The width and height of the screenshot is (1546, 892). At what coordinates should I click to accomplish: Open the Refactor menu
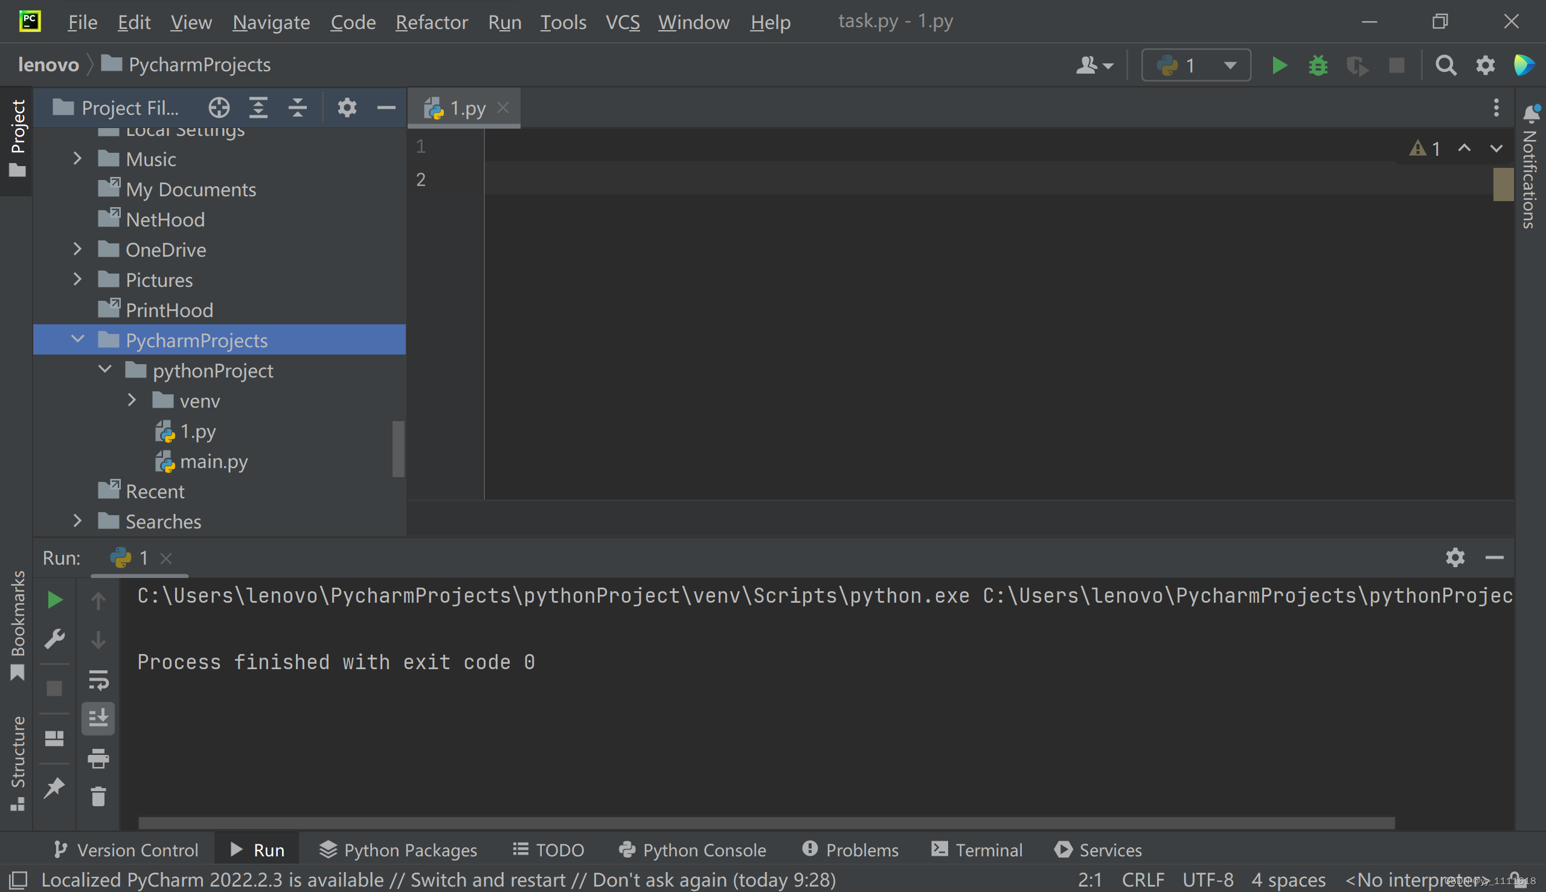(431, 22)
